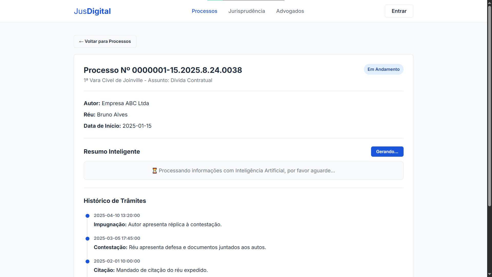Click the Impugnação entry description
The width and height of the screenshot is (492, 277).
pos(158,224)
